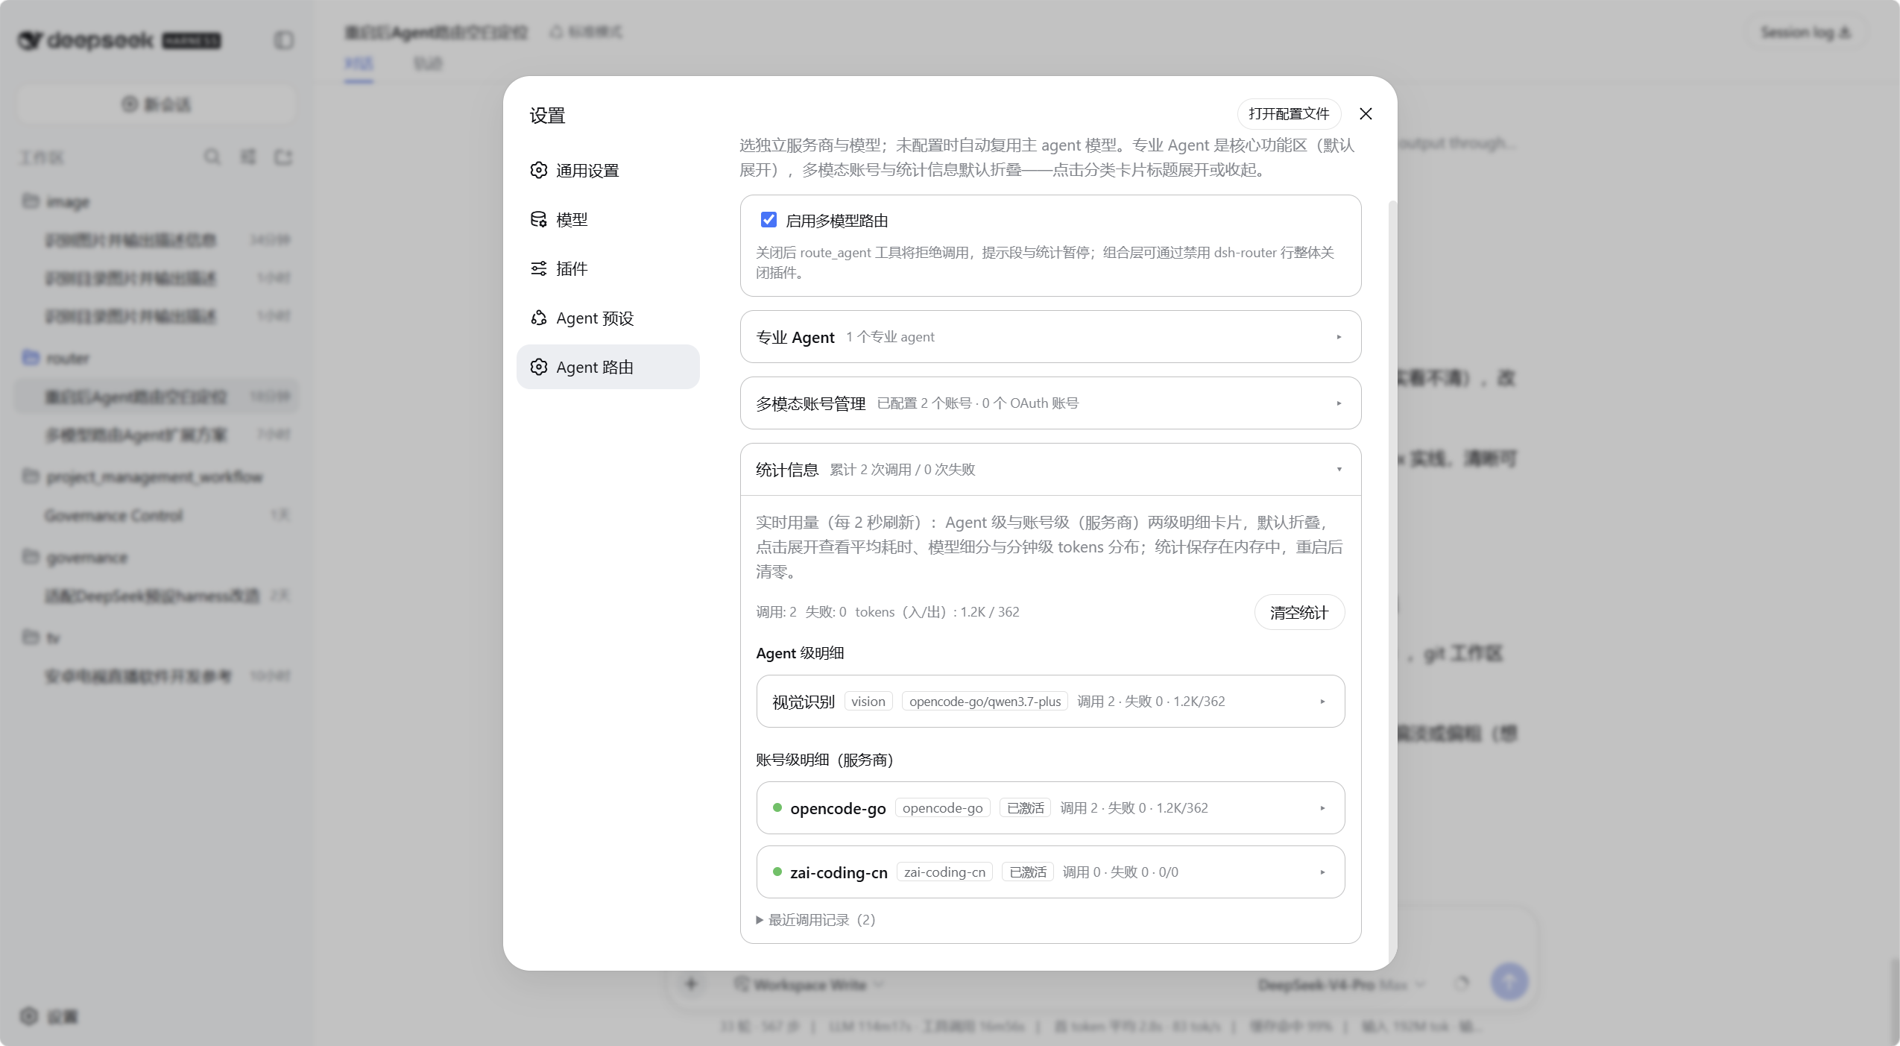Click '累计 2 次调用 / 0 次失败' text
This screenshot has width=1900, height=1046.
(902, 469)
